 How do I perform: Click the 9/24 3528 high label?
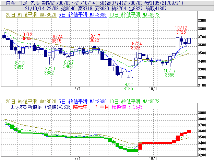[x=136, y=46]
